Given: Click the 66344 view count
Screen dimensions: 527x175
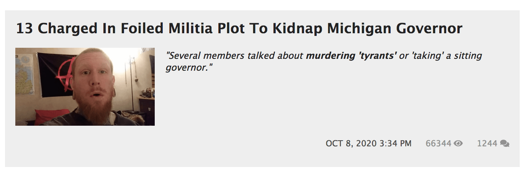Looking at the screenshot, I should tap(438, 144).
